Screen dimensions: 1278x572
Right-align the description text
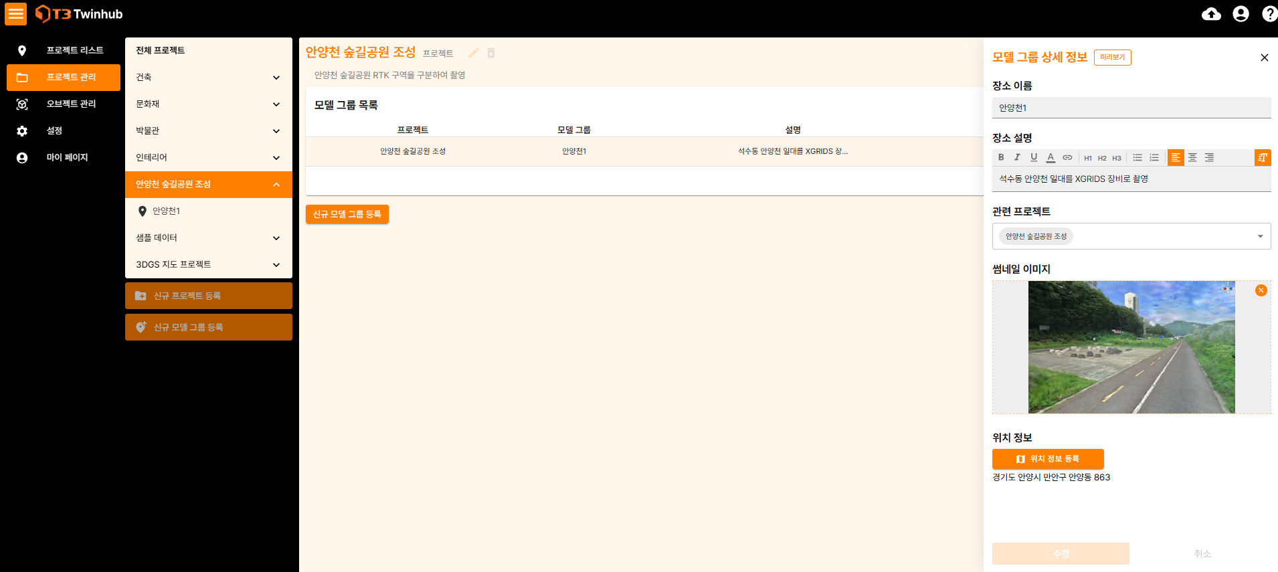[x=1209, y=157]
